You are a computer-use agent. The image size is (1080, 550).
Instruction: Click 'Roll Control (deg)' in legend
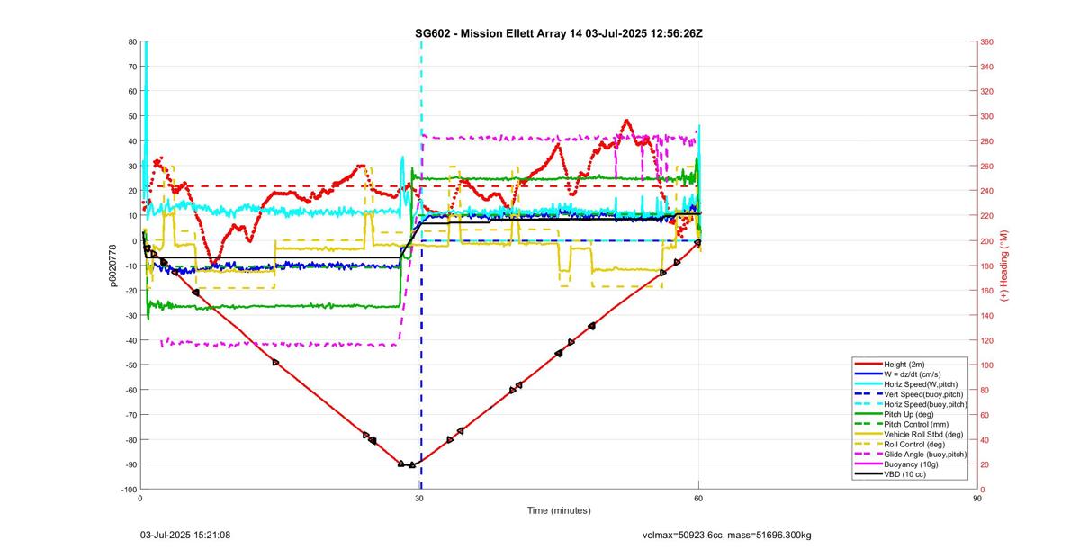click(x=916, y=444)
